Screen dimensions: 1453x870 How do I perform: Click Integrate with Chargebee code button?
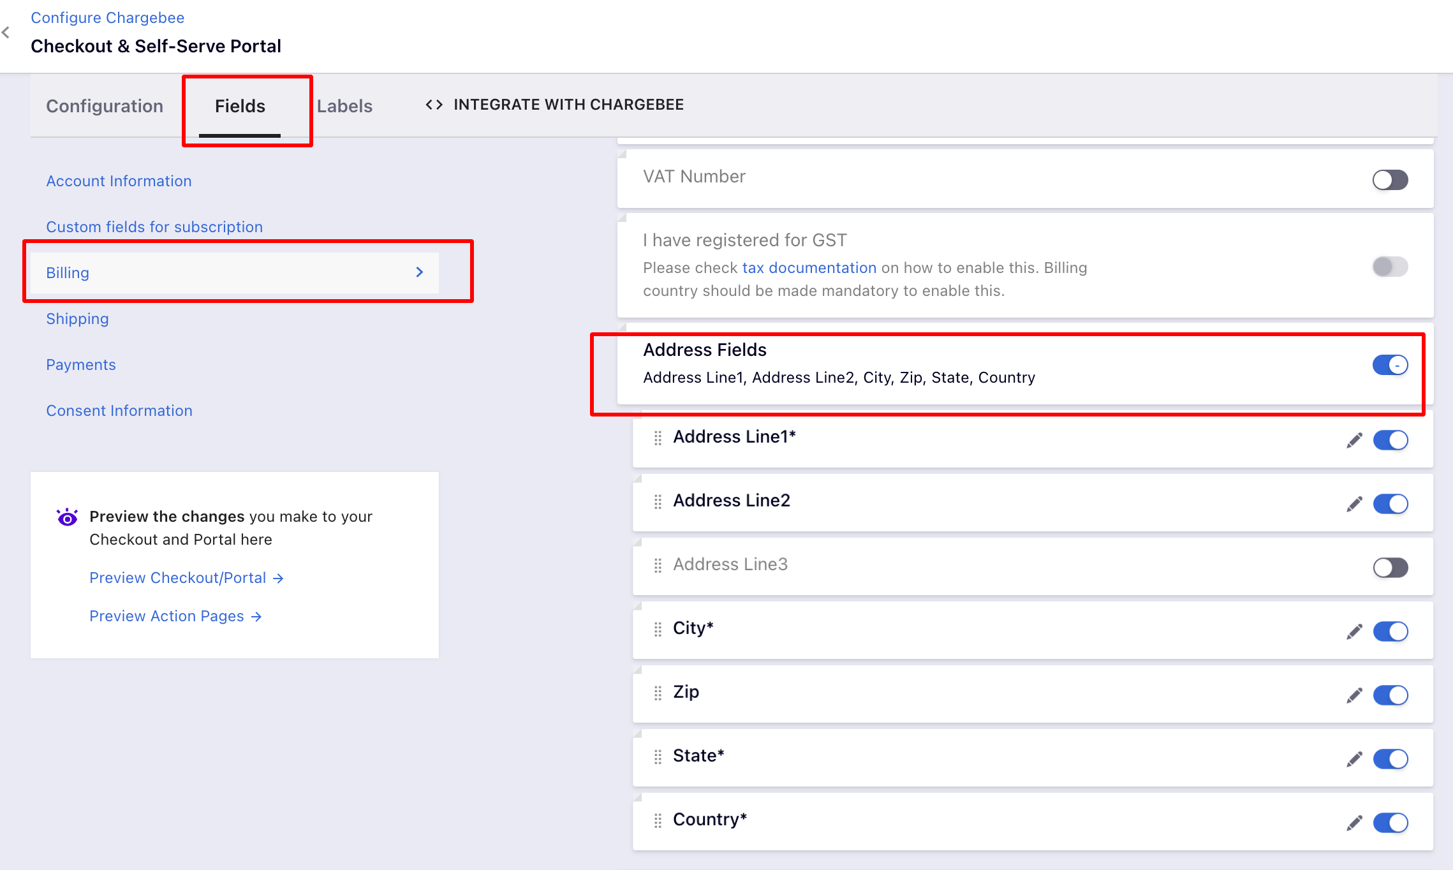point(554,105)
